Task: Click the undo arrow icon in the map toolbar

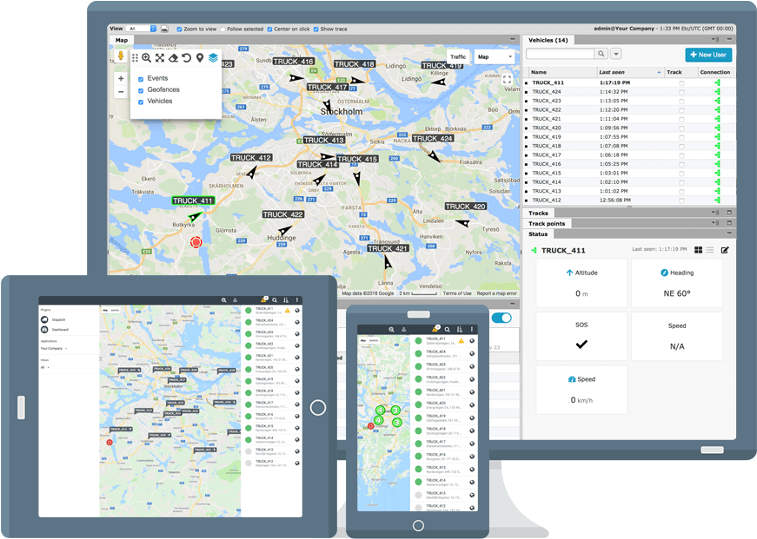Action: (187, 57)
